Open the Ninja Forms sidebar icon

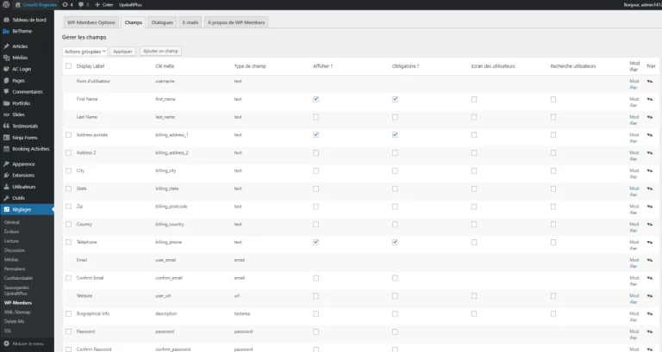click(x=6, y=138)
